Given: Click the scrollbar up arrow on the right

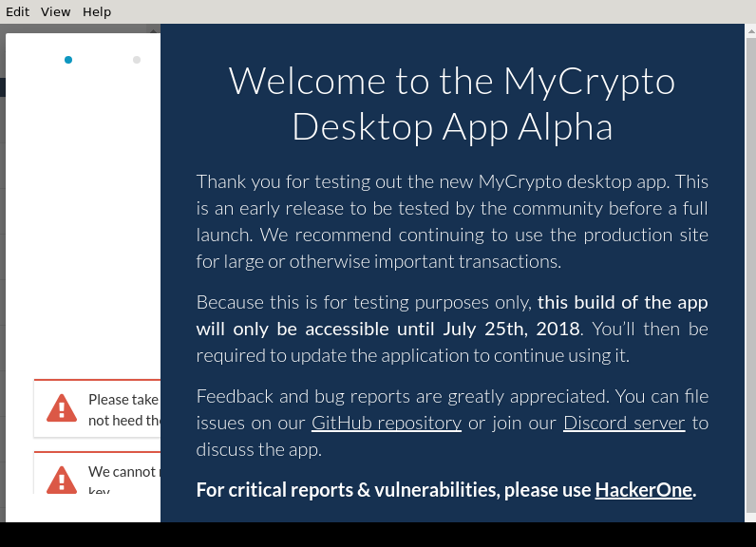Looking at the screenshot, I should [750, 31].
